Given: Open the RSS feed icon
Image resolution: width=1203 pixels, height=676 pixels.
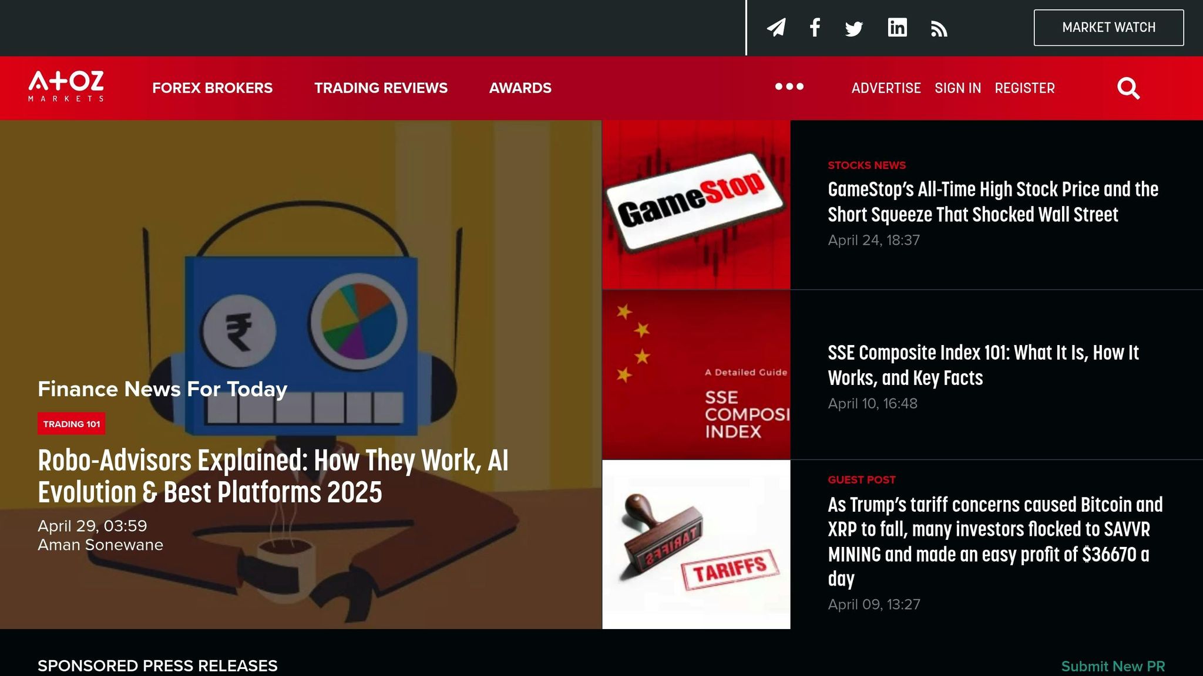Looking at the screenshot, I should [x=939, y=29].
